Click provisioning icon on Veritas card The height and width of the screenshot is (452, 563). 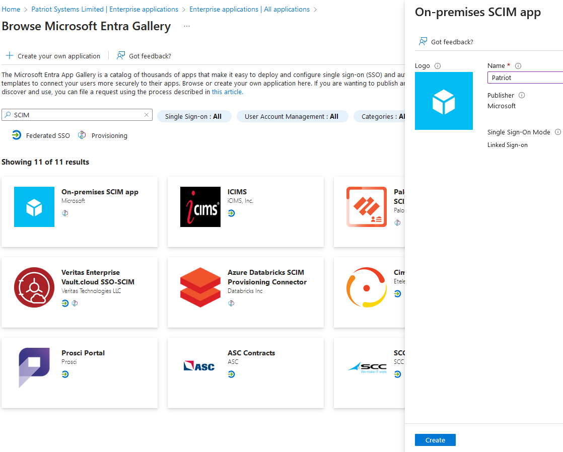tap(75, 304)
